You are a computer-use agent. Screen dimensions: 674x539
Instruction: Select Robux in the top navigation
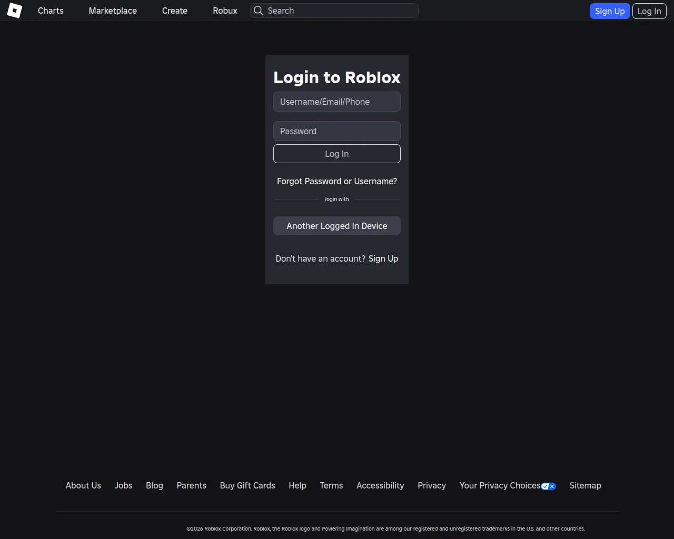(225, 11)
